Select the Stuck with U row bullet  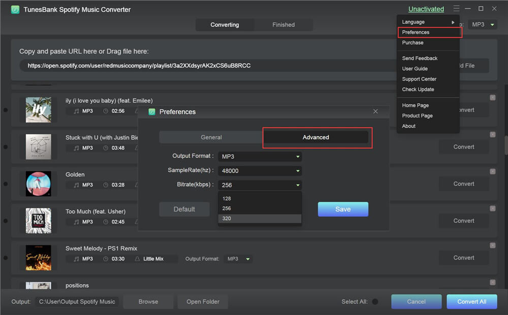click(x=6, y=147)
